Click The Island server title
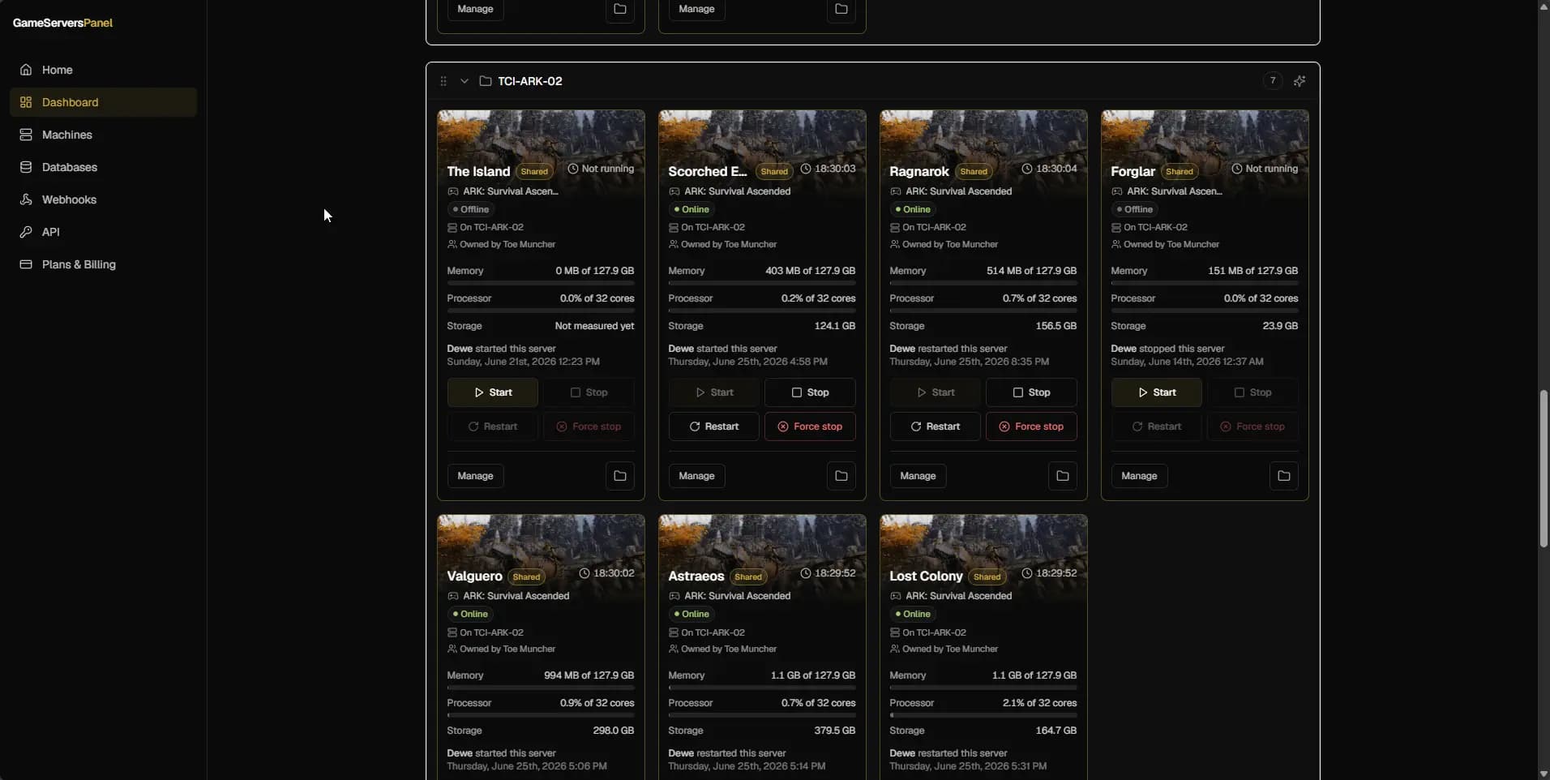 (x=478, y=171)
